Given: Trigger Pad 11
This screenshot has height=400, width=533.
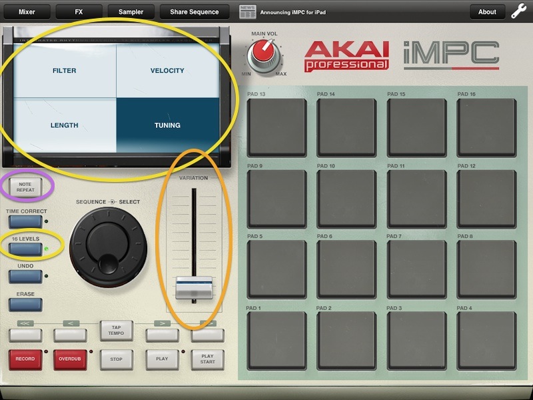Looking at the screenshot, I should (417, 199).
